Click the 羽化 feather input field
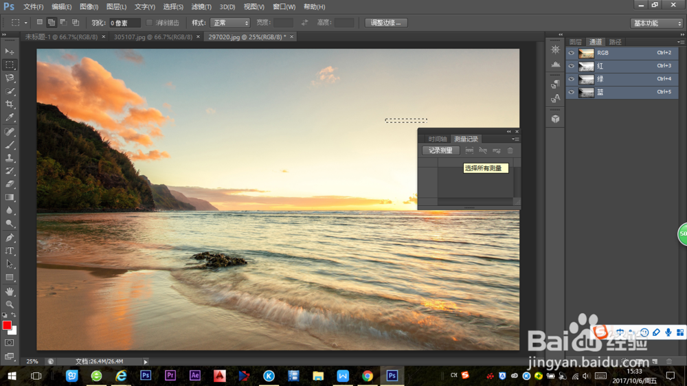This screenshot has width=687, height=386. (x=124, y=23)
